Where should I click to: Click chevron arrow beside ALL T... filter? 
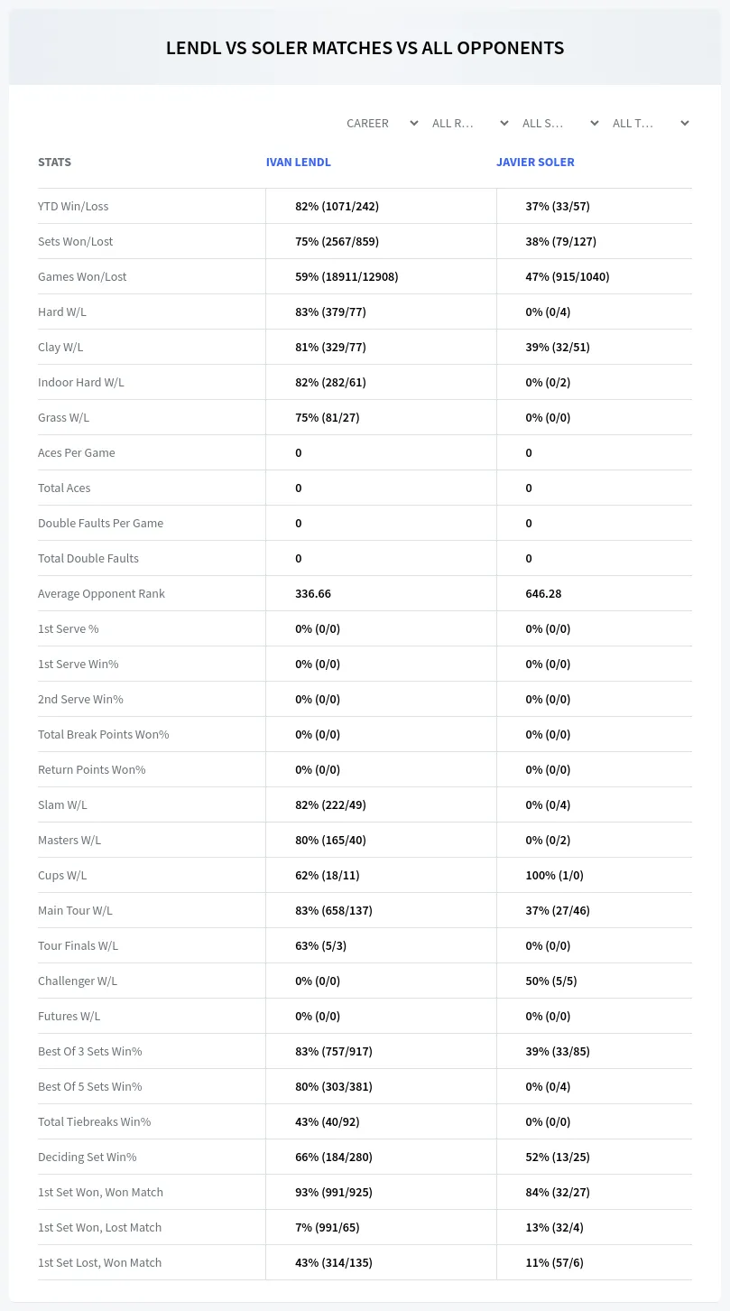[x=685, y=123]
